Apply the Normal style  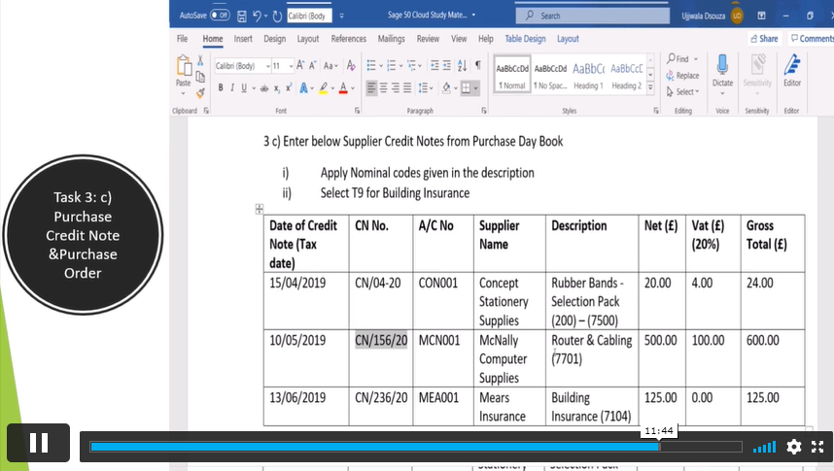[x=512, y=75]
